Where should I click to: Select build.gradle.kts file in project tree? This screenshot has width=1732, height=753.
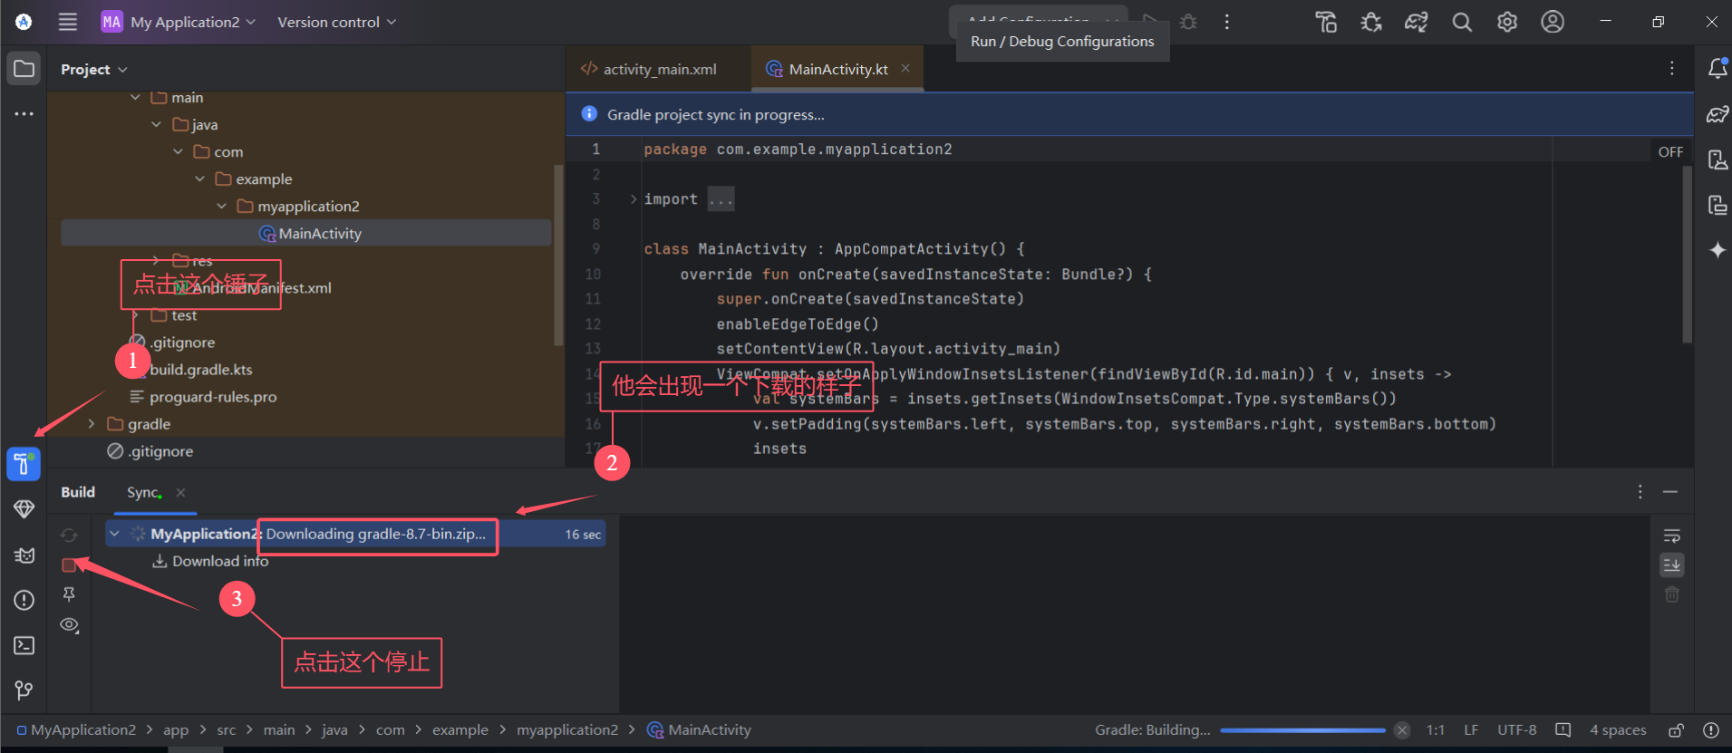[201, 370]
